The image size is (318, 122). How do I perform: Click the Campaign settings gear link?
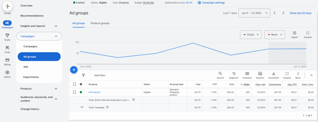[211, 2]
